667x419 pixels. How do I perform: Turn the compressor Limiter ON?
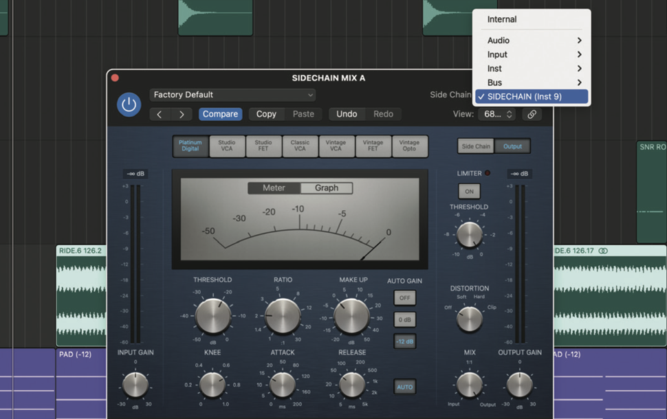coord(469,191)
